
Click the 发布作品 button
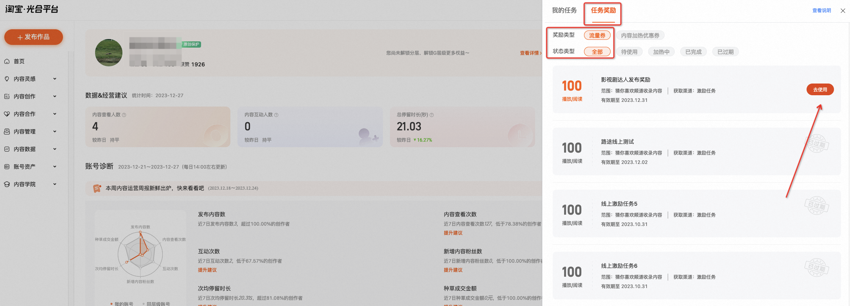pyautogui.click(x=34, y=37)
